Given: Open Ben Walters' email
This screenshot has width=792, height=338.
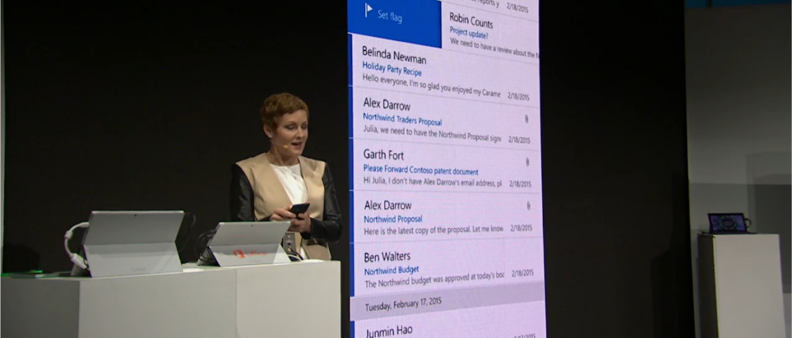Looking at the screenshot, I should pyautogui.click(x=447, y=266).
